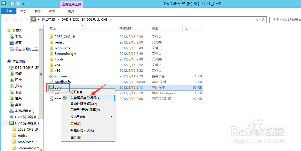The height and width of the screenshot is (151, 301).
Task: Open 图片 in the sidebar
Action: click(18, 80)
